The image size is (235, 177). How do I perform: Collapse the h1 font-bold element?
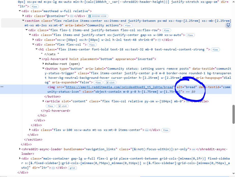(x=36, y=49)
